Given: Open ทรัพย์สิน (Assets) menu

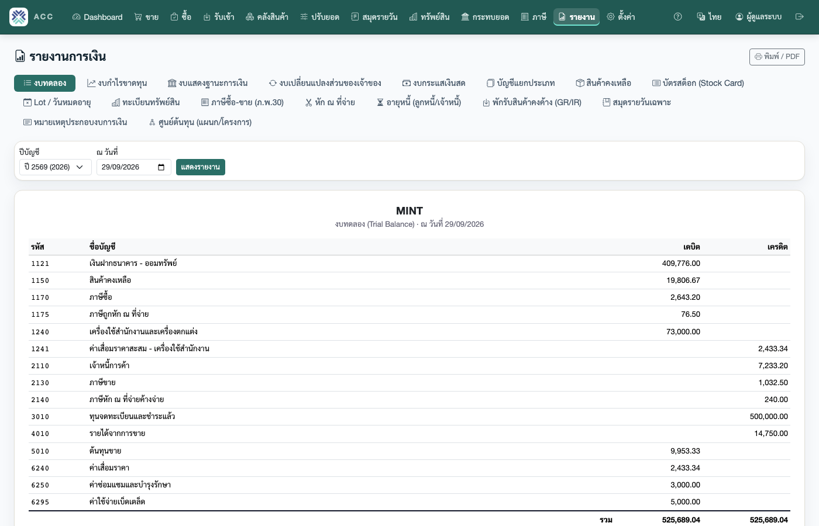Looking at the screenshot, I should click(429, 17).
